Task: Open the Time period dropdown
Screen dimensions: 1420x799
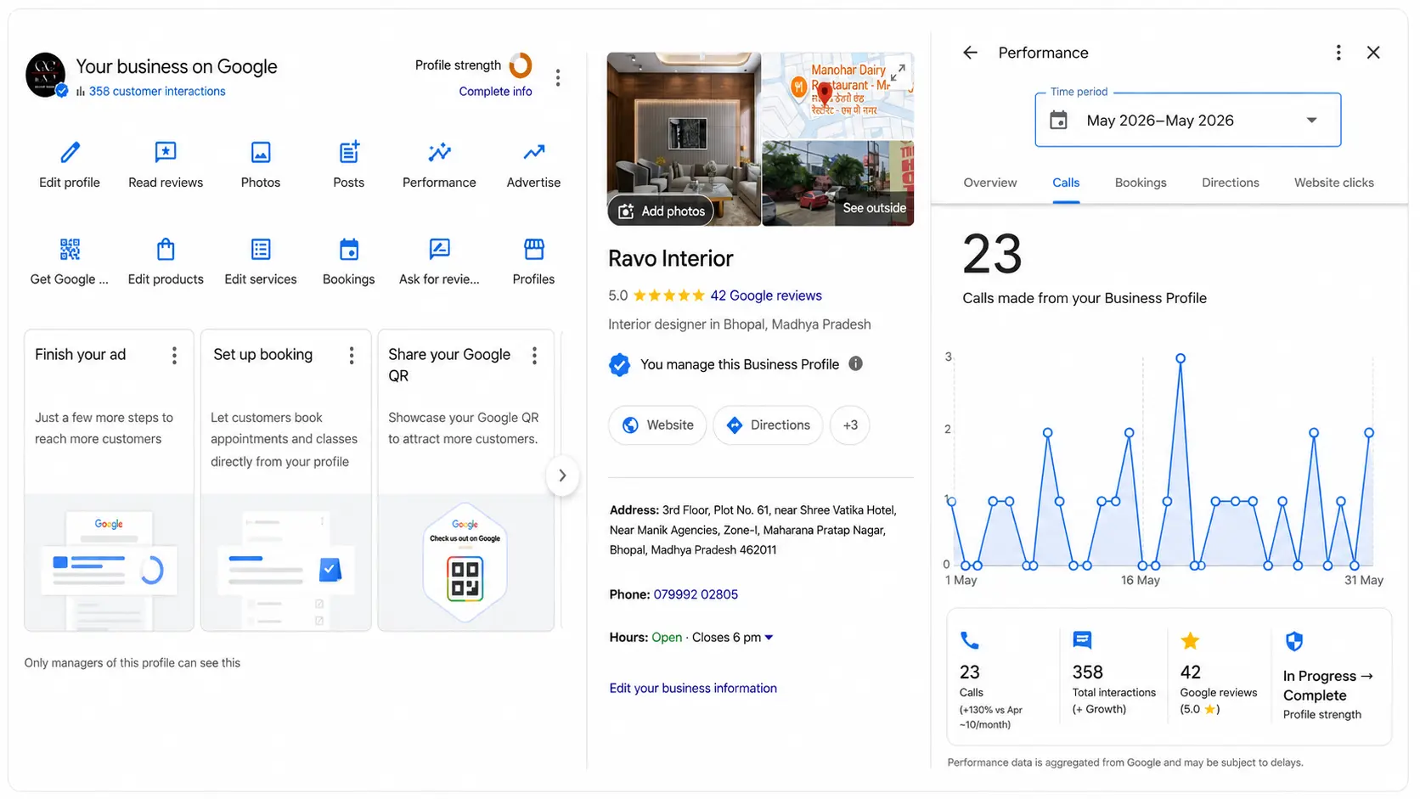Action: click(x=1187, y=120)
